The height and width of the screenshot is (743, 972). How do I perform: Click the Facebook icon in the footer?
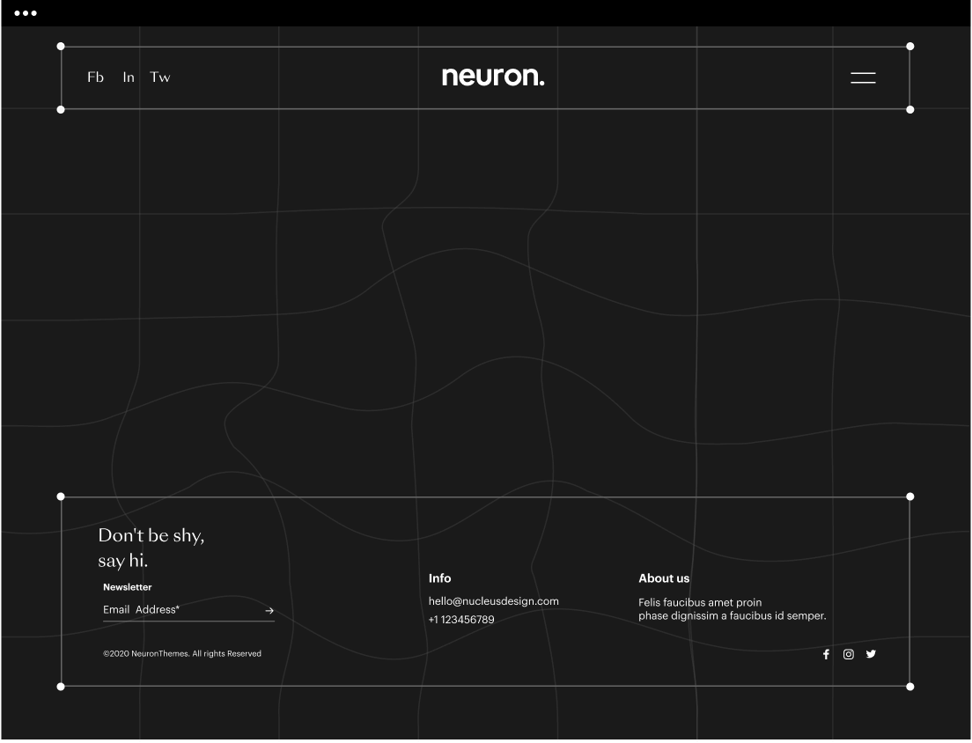[826, 654]
